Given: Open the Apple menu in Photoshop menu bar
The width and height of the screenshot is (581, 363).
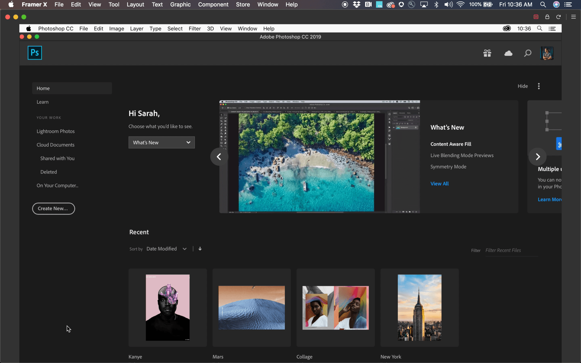Looking at the screenshot, I should 29,29.
